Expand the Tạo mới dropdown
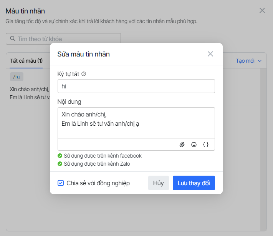273x236 pixels. [x=248, y=61]
